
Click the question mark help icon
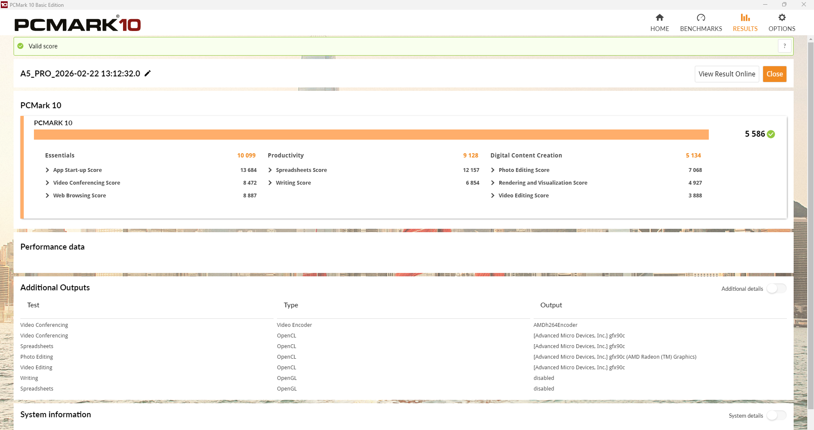[x=784, y=46]
